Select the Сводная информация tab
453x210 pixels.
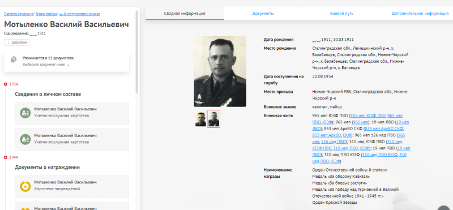pyautogui.click(x=185, y=14)
